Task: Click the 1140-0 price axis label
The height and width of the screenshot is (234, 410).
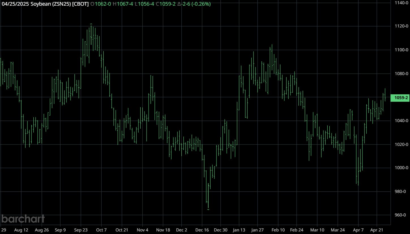Action: [x=401, y=3]
